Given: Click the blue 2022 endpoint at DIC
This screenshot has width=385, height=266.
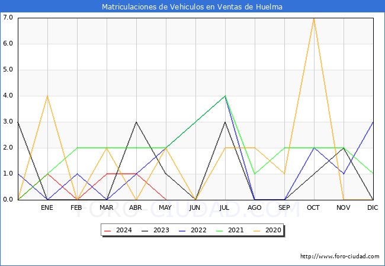Looking at the screenshot, I should [x=373, y=122].
